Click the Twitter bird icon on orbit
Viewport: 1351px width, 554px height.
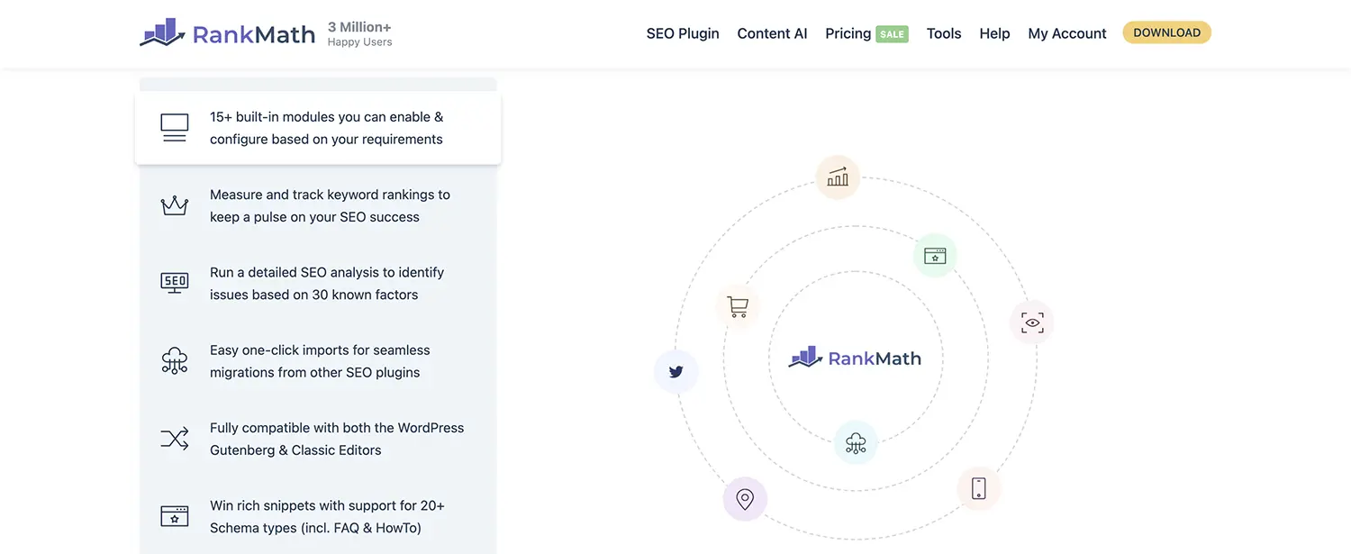click(x=676, y=371)
